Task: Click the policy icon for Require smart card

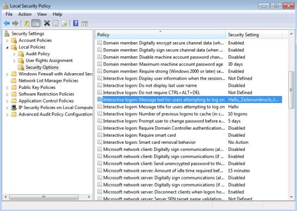Action: [99, 135]
